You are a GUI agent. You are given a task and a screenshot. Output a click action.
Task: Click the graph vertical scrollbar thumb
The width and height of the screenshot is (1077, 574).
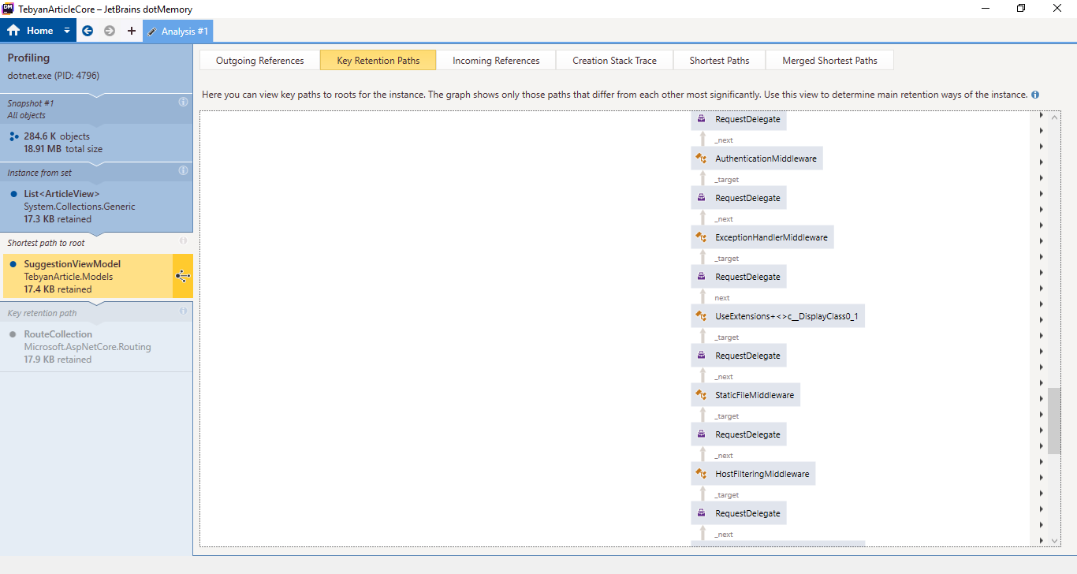[x=1054, y=420]
